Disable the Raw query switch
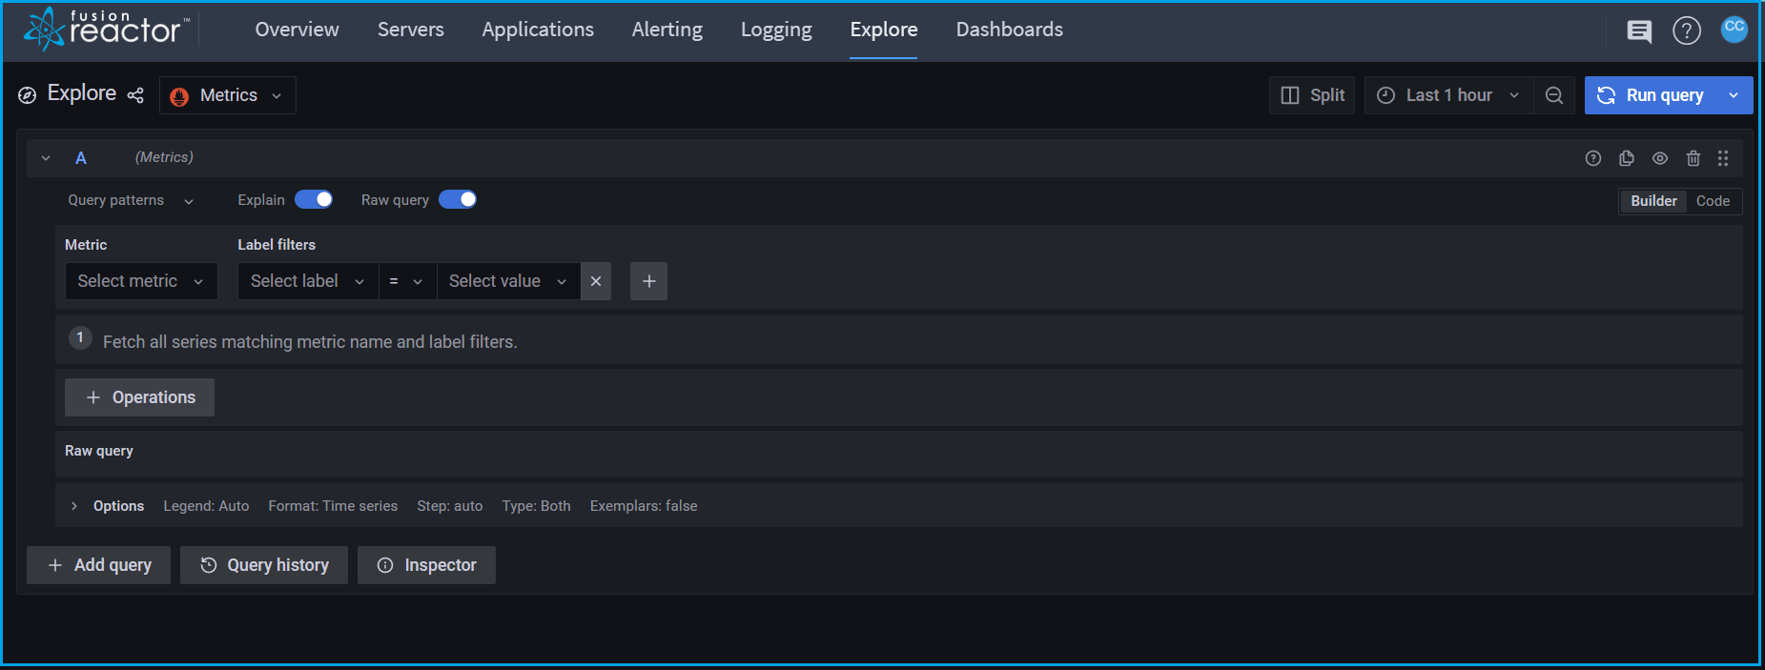Image resolution: width=1765 pixels, height=670 pixels. click(458, 199)
